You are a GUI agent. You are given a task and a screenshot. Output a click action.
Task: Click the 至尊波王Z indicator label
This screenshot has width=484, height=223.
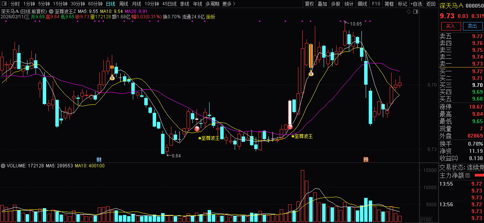coord(65,11)
